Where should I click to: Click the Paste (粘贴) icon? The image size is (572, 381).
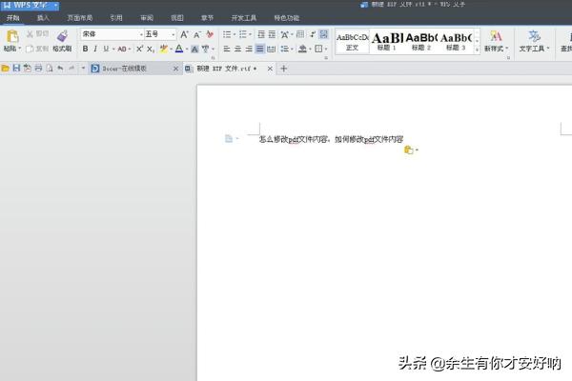click(x=11, y=35)
